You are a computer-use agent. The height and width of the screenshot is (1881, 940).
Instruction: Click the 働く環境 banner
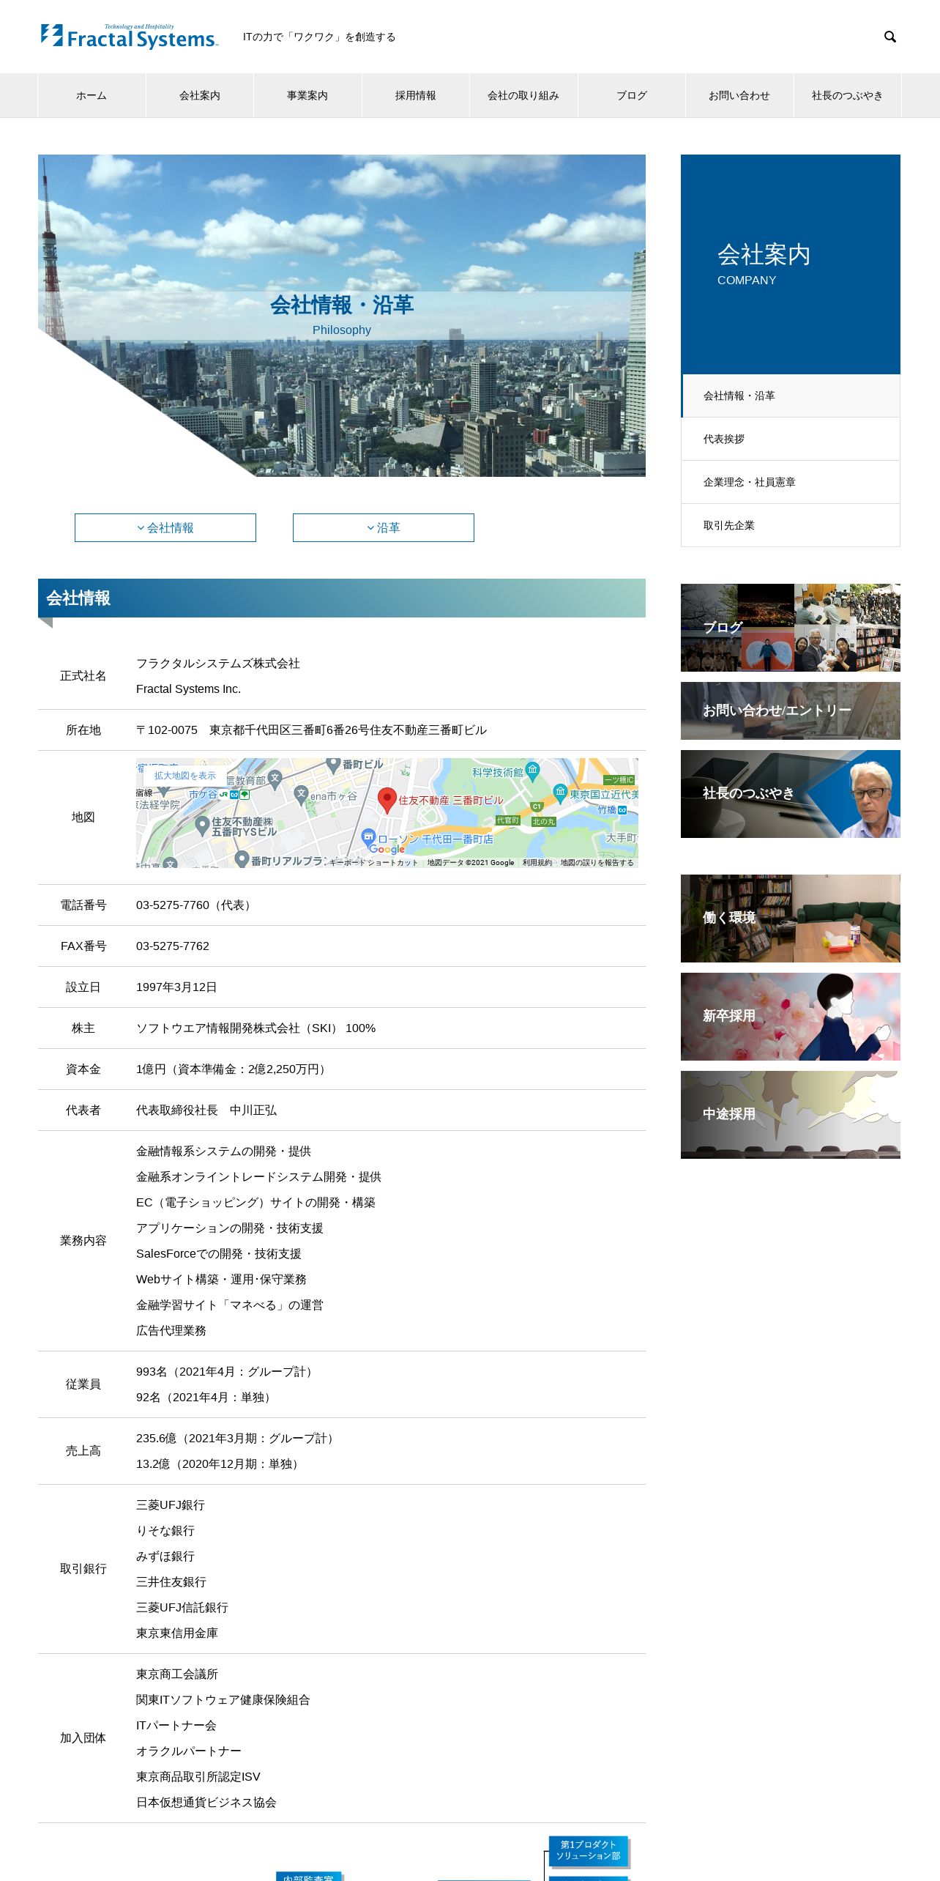(x=791, y=919)
